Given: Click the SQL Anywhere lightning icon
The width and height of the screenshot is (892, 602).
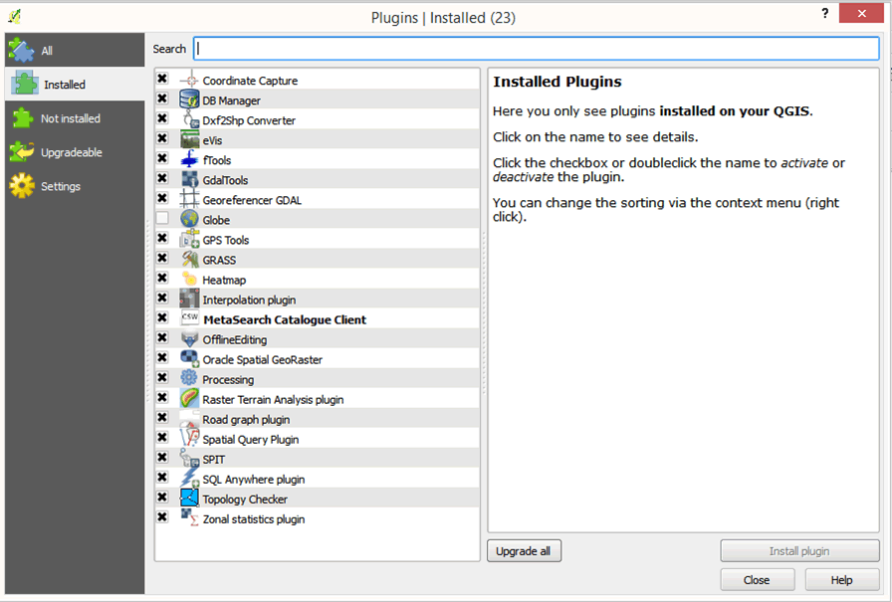Looking at the screenshot, I should coord(189,478).
